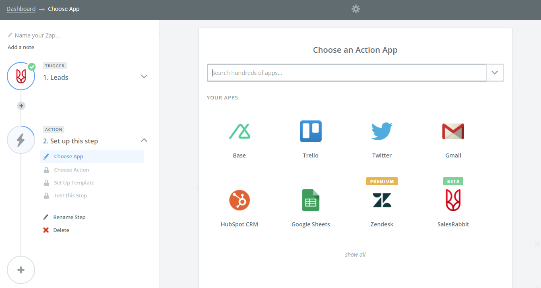This screenshot has width=541, height=288.
Task: Click the Name your Zap field
Action: click(x=79, y=35)
